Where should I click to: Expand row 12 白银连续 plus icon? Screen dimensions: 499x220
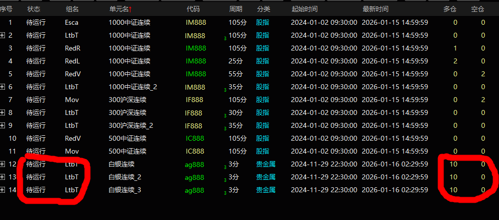tap(2, 164)
